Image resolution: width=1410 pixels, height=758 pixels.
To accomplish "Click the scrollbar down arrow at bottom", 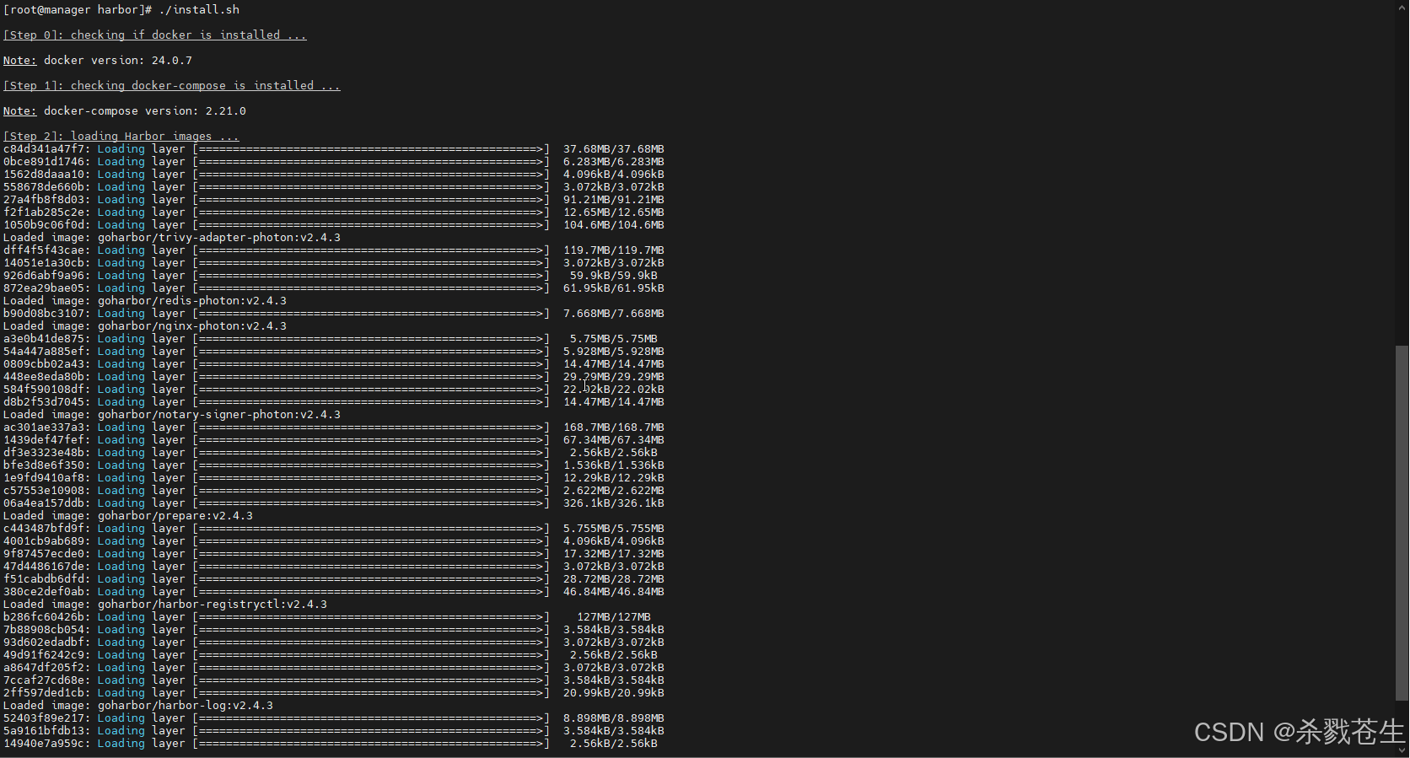I will click(1402, 750).
